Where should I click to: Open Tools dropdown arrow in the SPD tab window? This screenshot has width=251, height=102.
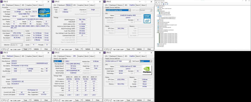click(82, 100)
